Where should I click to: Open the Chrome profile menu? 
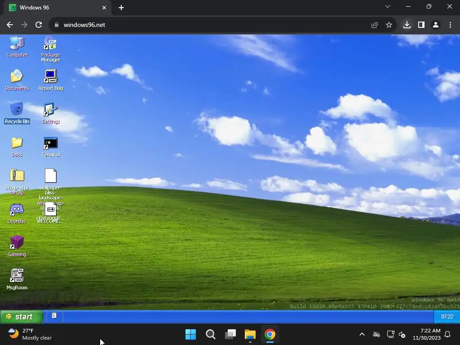tap(436, 25)
